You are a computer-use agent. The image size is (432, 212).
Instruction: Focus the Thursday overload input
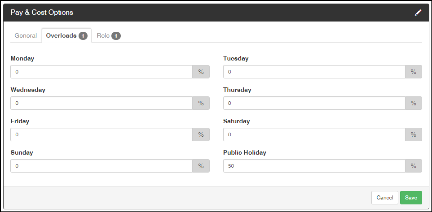click(314, 103)
